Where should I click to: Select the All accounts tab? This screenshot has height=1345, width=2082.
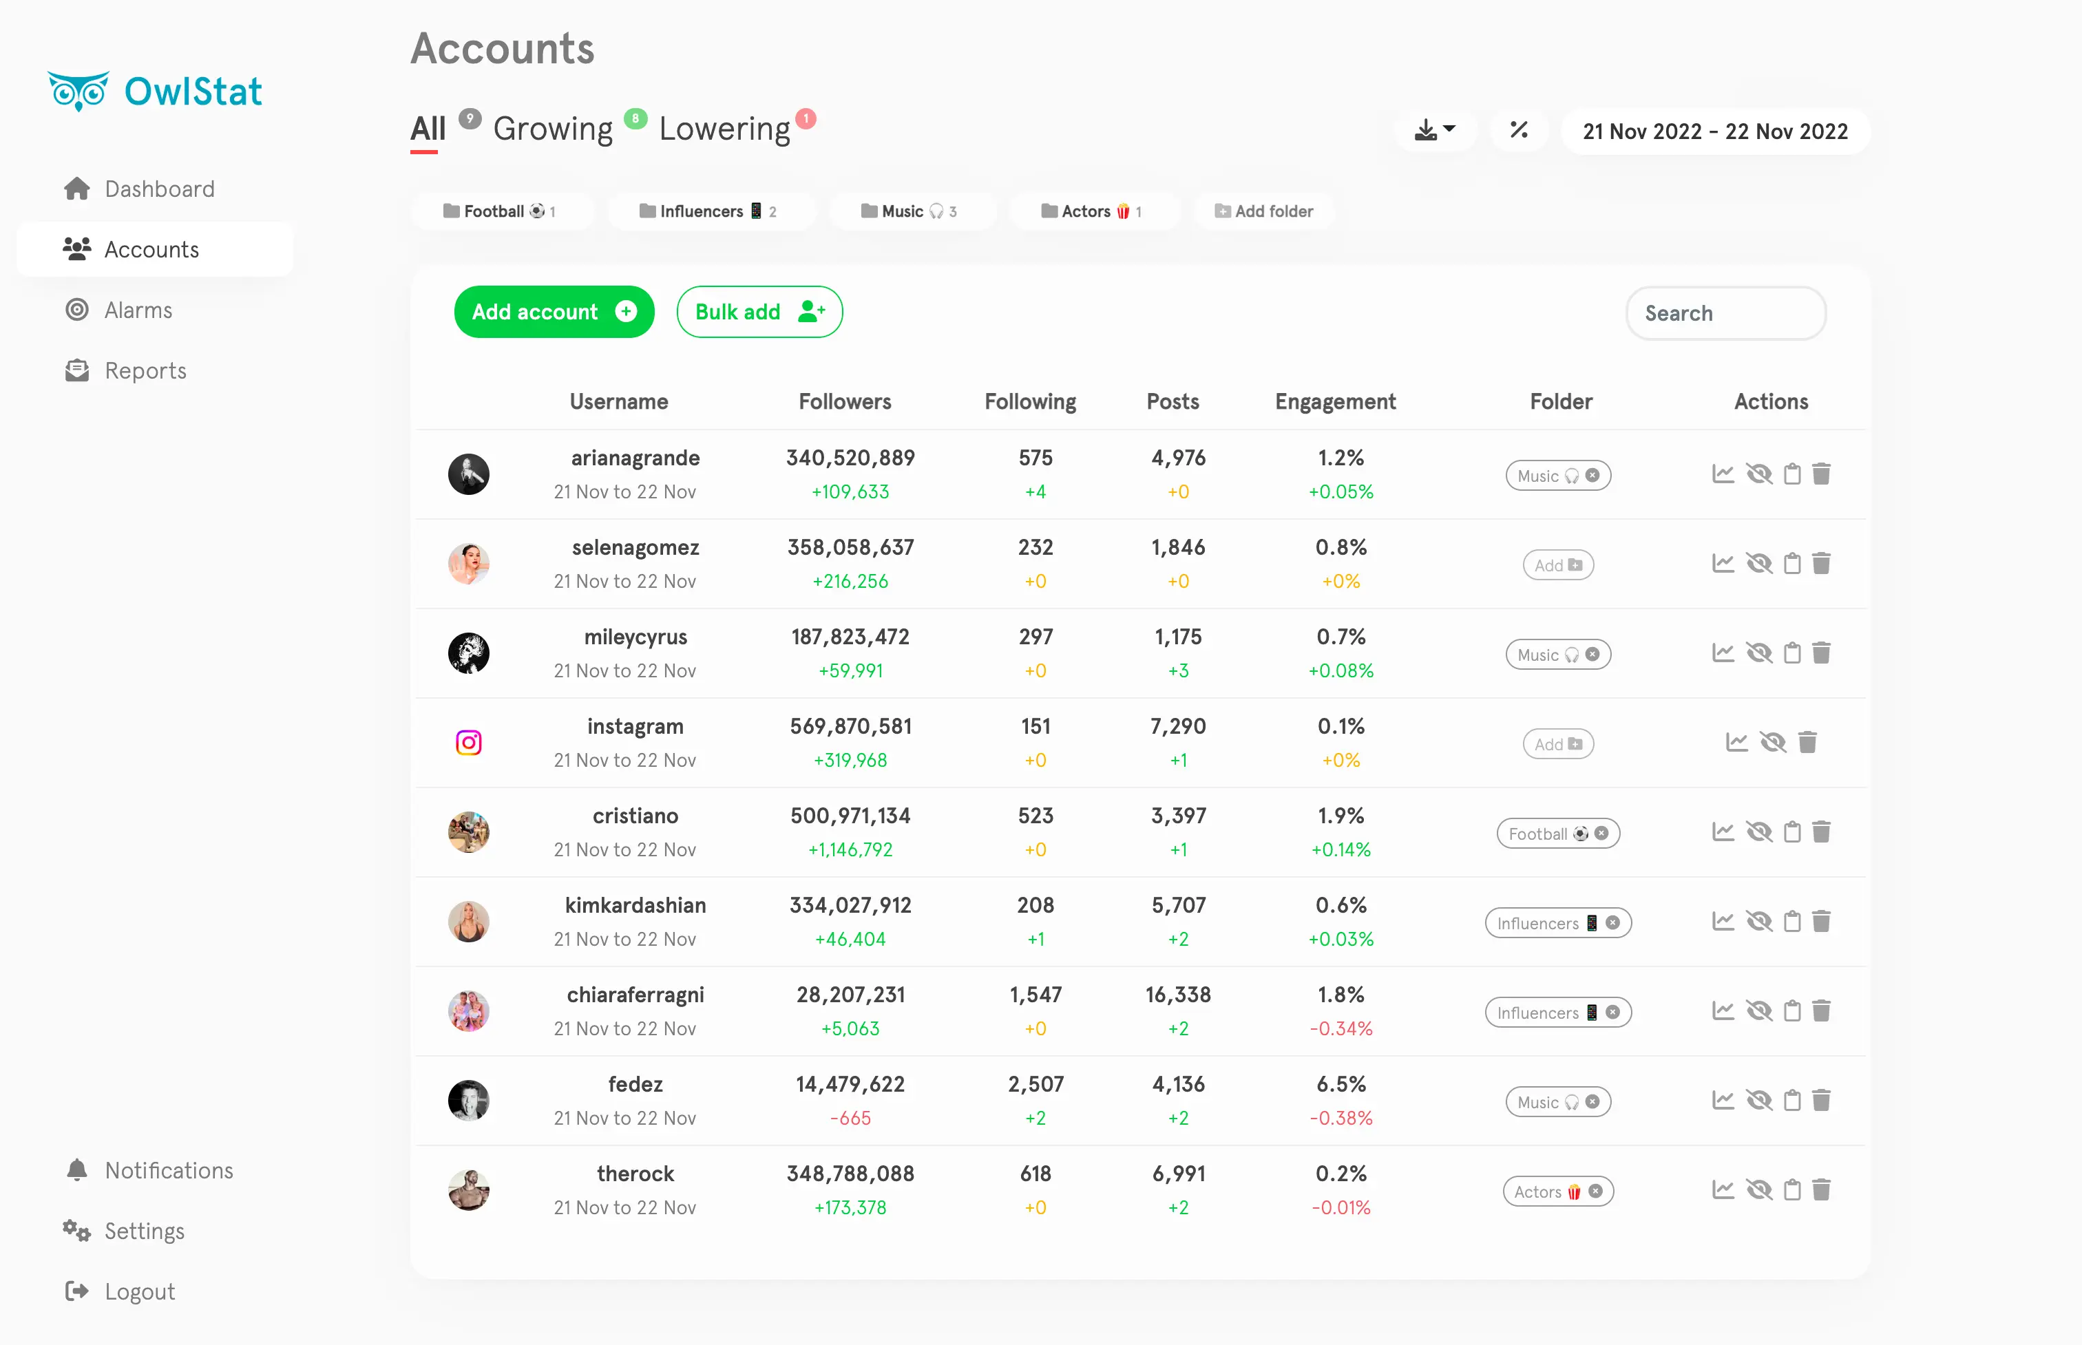428,129
